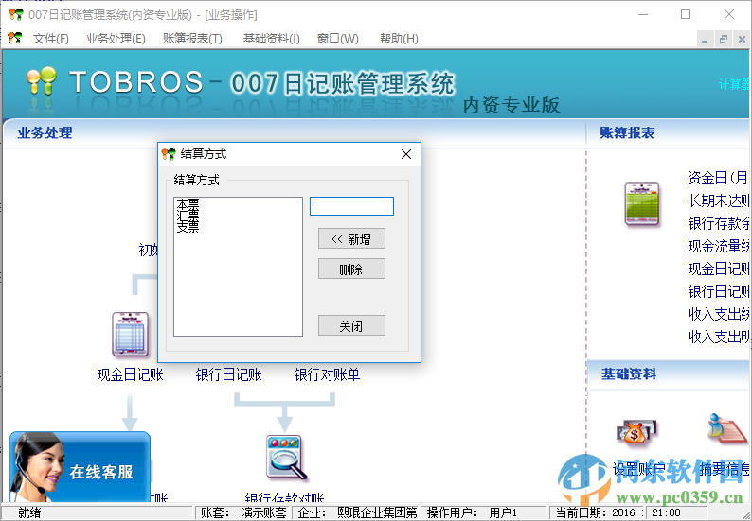Click the 操作用户: 用户1 status entry

click(484, 512)
